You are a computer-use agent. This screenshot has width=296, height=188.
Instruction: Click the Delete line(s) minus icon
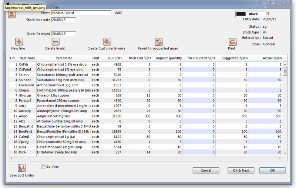pos(55,42)
